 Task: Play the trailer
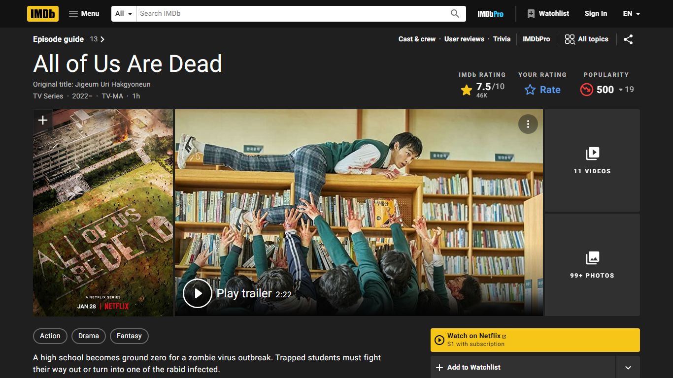tap(197, 293)
